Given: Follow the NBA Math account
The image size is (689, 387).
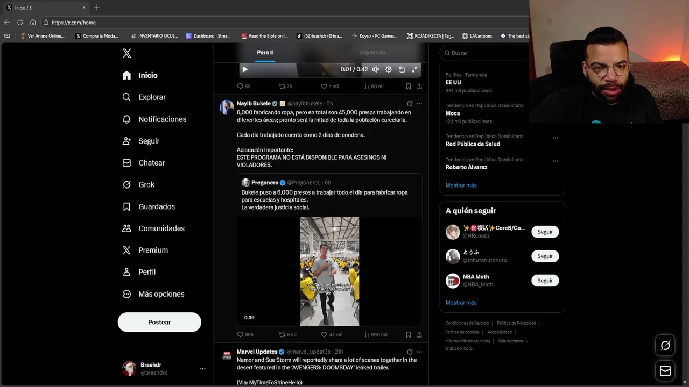Looking at the screenshot, I should pos(545,281).
